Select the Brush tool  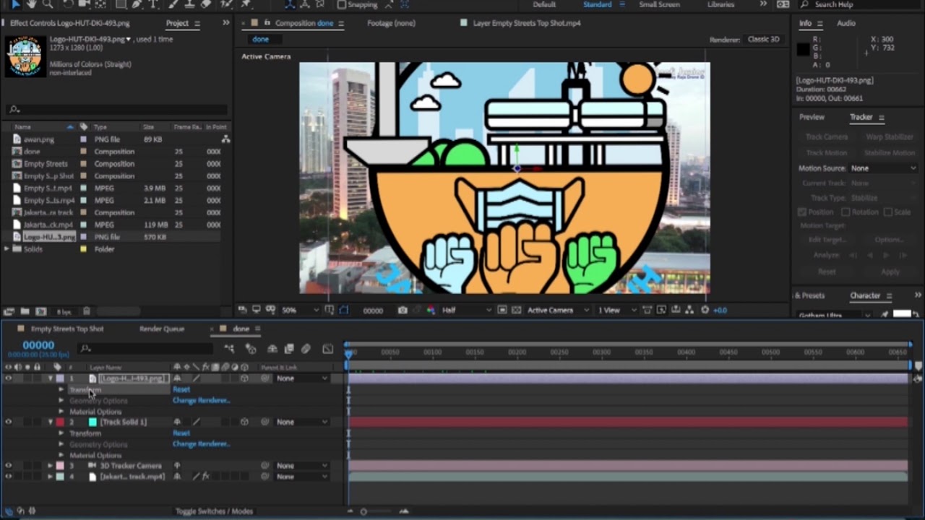(x=173, y=4)
